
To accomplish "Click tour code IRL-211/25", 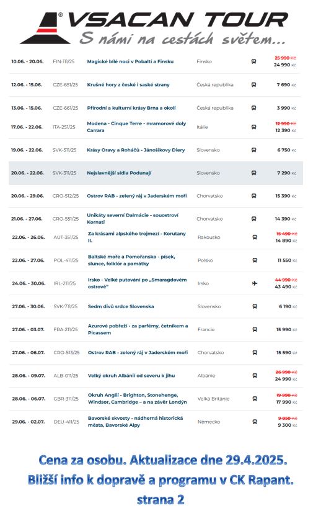I will pyautogui.click(x=64, y=283).
